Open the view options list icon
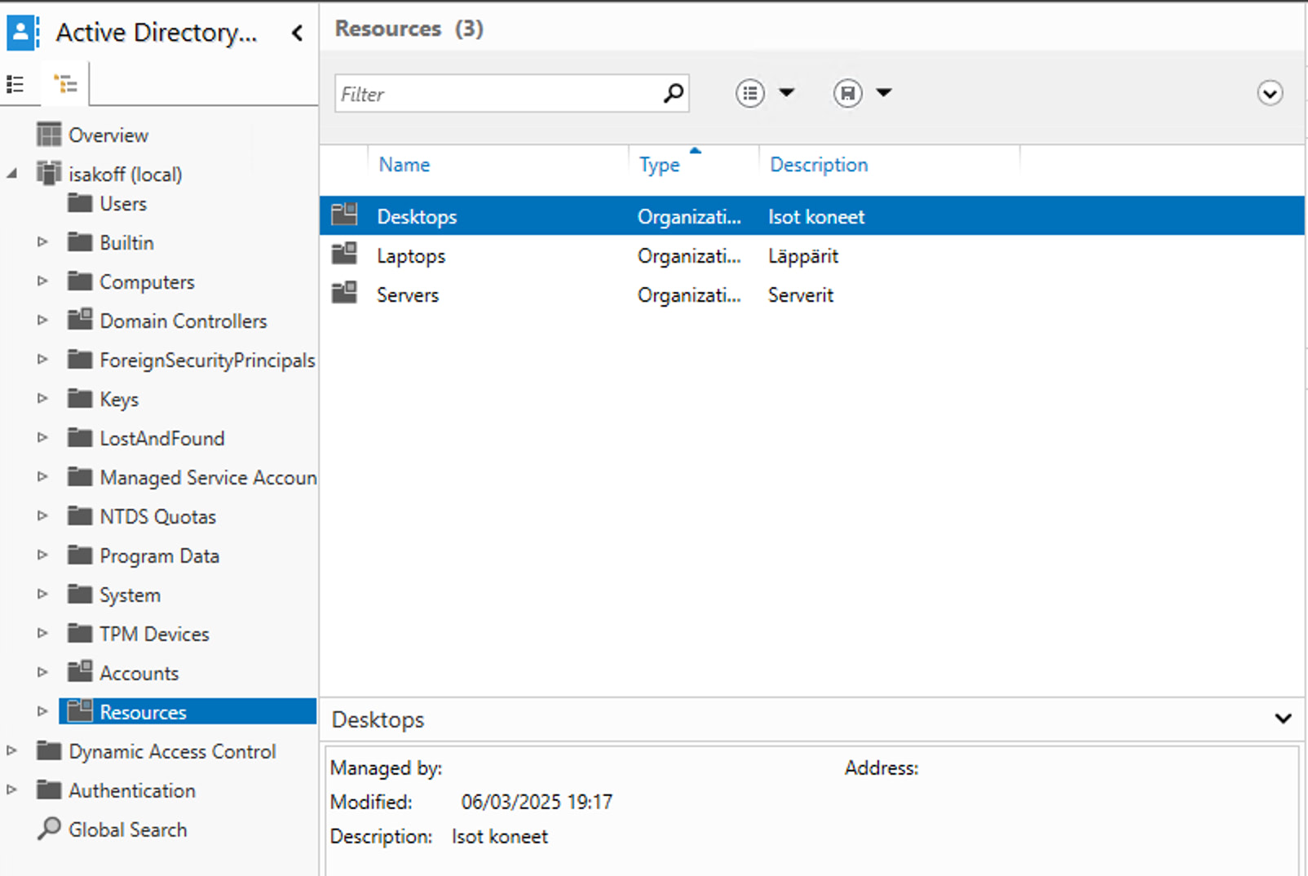Image resolution: width=1308 pixels, height=876 pixels. [749, 93]
